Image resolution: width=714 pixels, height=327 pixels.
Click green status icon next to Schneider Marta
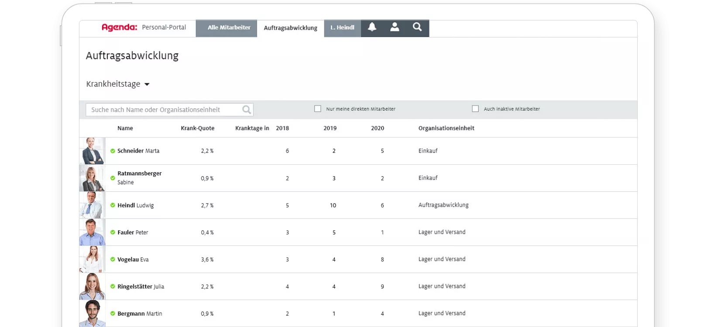(x=113, y=151)
